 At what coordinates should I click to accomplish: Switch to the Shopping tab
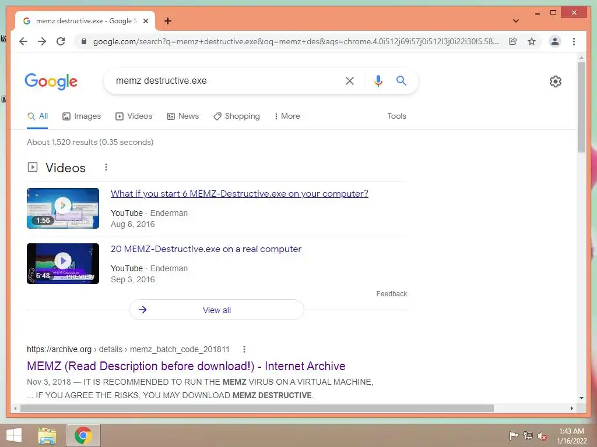click(x=237, y=116)
